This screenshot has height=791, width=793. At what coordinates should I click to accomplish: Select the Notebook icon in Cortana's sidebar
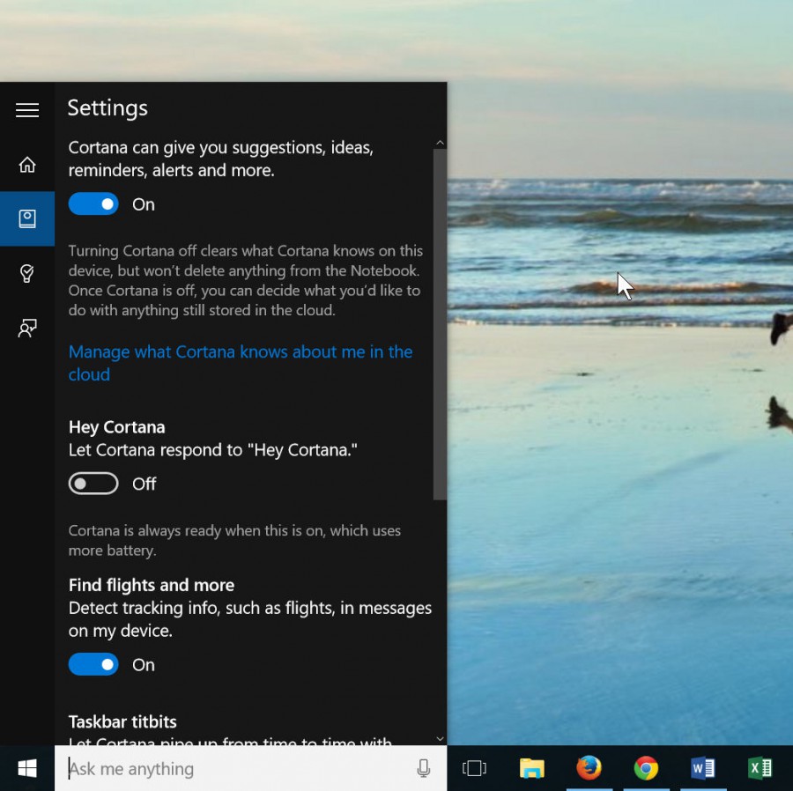26,218
